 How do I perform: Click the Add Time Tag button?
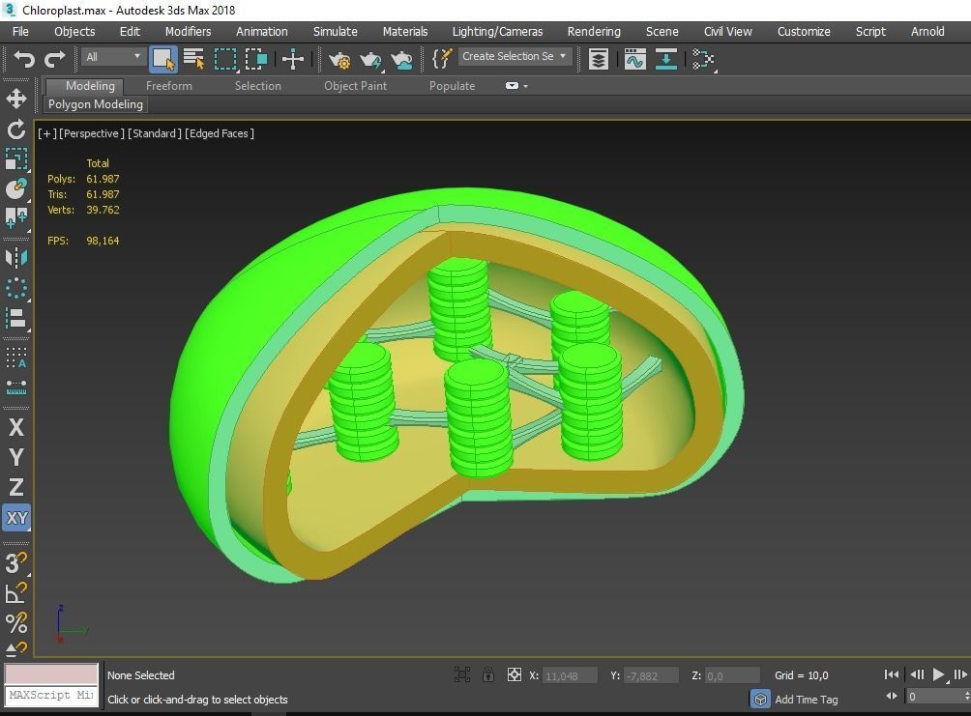[805, 699]
